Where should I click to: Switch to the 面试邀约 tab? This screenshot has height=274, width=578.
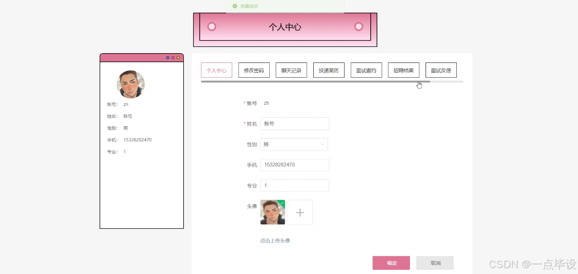pos(366,70)
